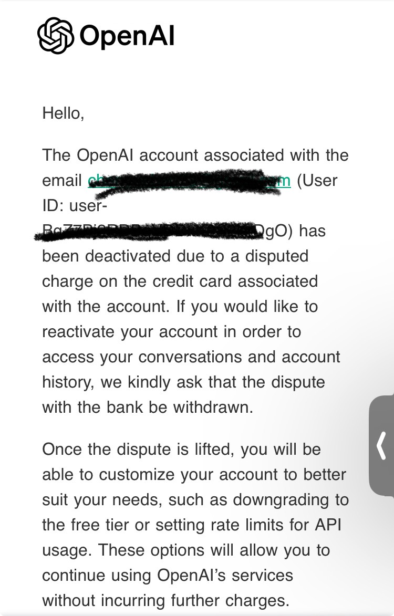Image resolution: width=394 pixels, height=616 pixels.
Task: Click the "able to customize your account" line
Action: [x=194, y=475]
